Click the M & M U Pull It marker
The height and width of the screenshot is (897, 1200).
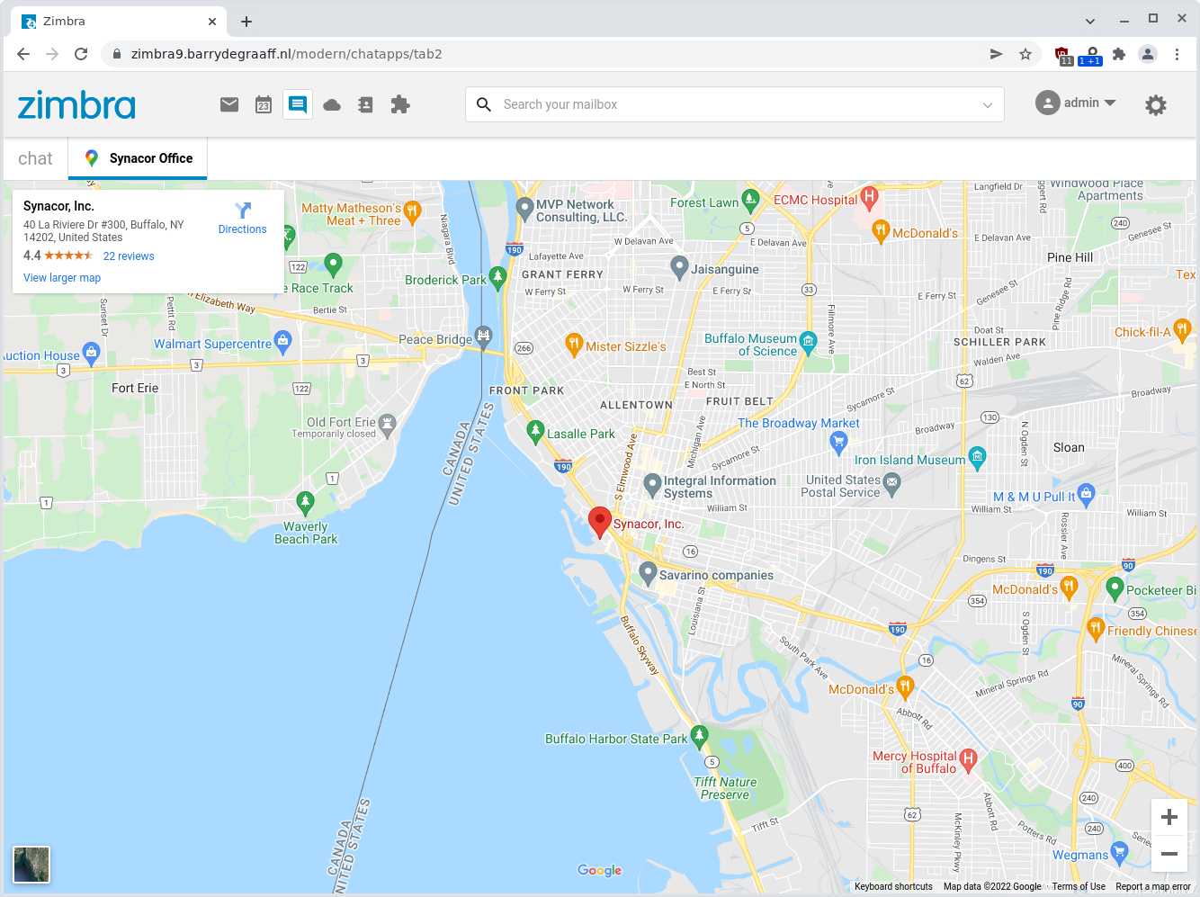point(1086,493)
